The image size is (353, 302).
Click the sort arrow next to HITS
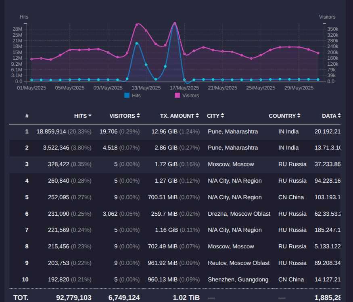click(90, 116)
